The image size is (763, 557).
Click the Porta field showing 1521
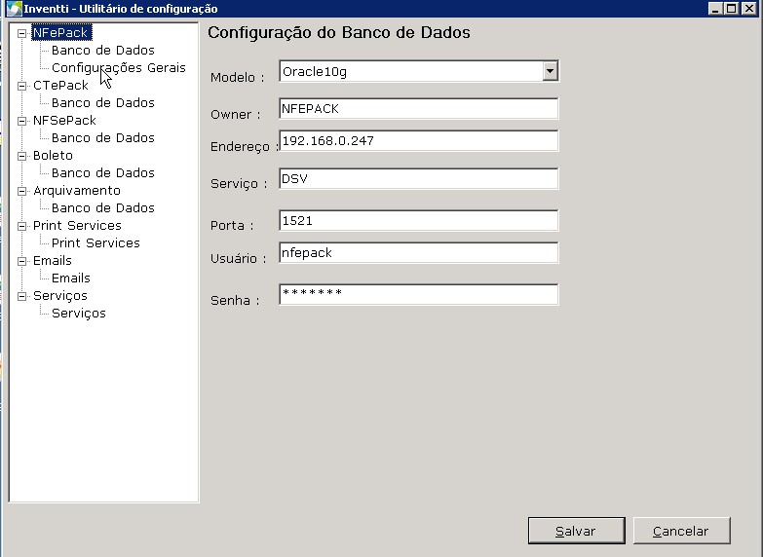(x=418, y=221)
